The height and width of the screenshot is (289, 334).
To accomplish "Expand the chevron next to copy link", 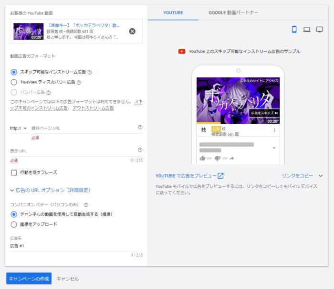I will click(321, 176).
